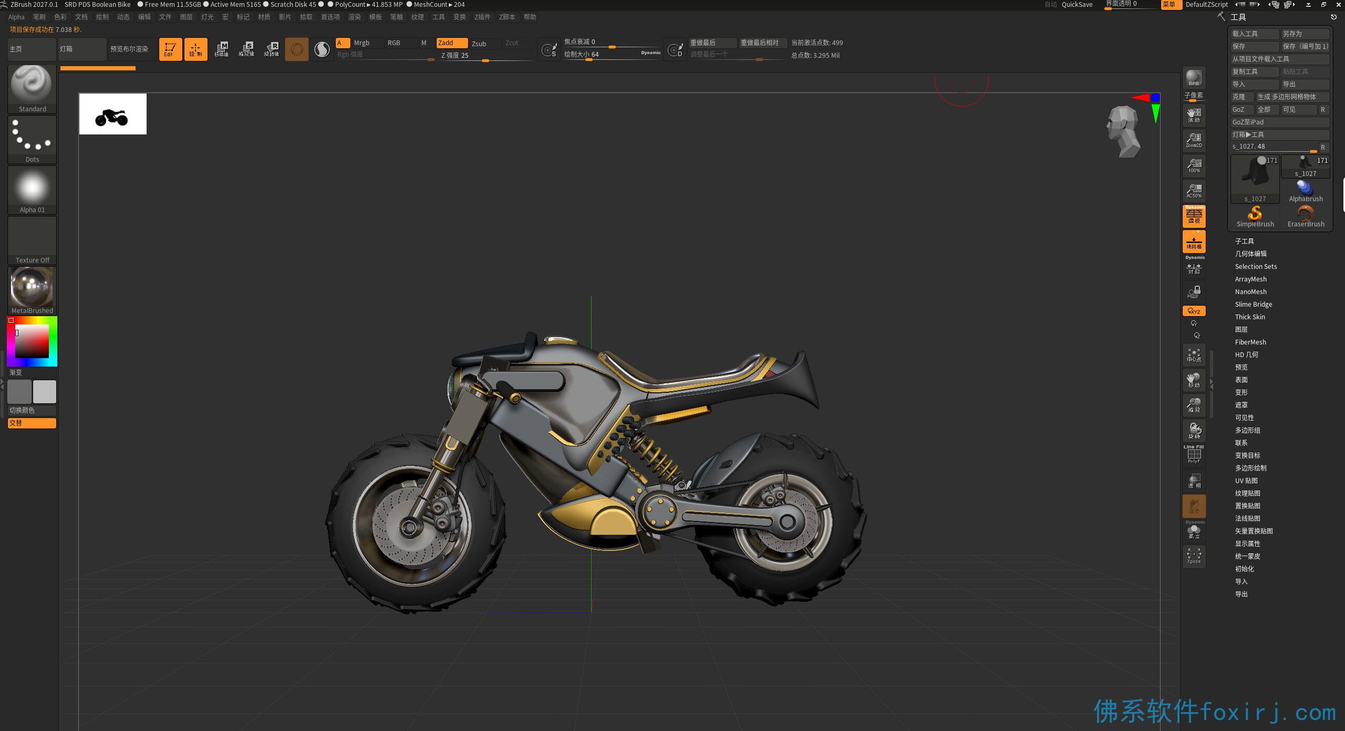
Task: Expand the UV 贴图 section
Action: point(1246,481)
